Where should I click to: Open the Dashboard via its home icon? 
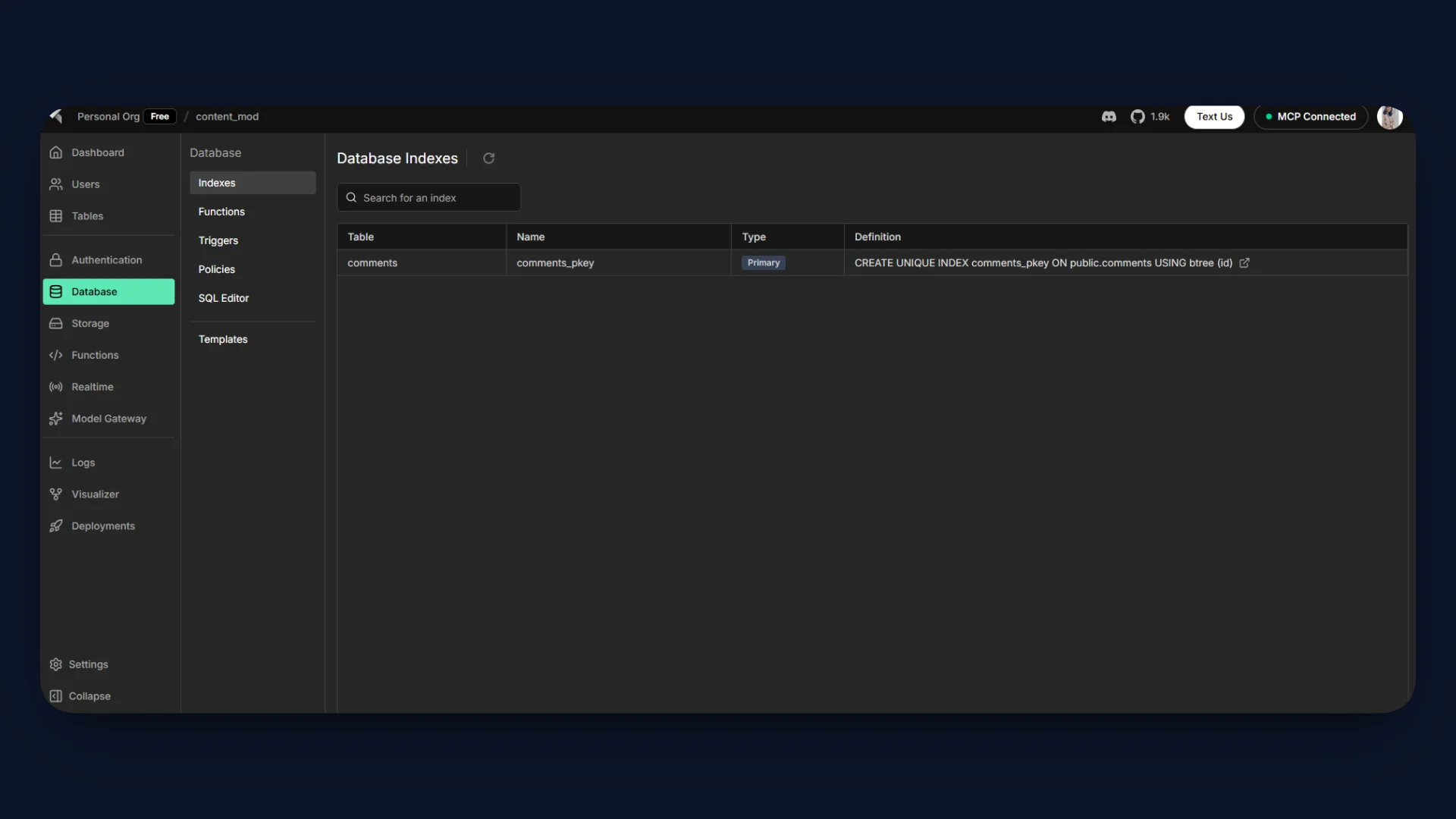56,152
